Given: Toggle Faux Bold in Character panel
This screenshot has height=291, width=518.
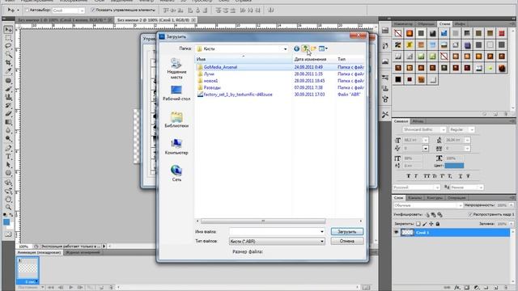Looking at the screenshot, I should click(x=408, y=176).
